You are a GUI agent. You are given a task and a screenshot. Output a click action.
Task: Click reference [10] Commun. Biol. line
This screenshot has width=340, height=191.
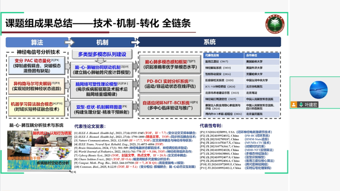click(135, 167)
